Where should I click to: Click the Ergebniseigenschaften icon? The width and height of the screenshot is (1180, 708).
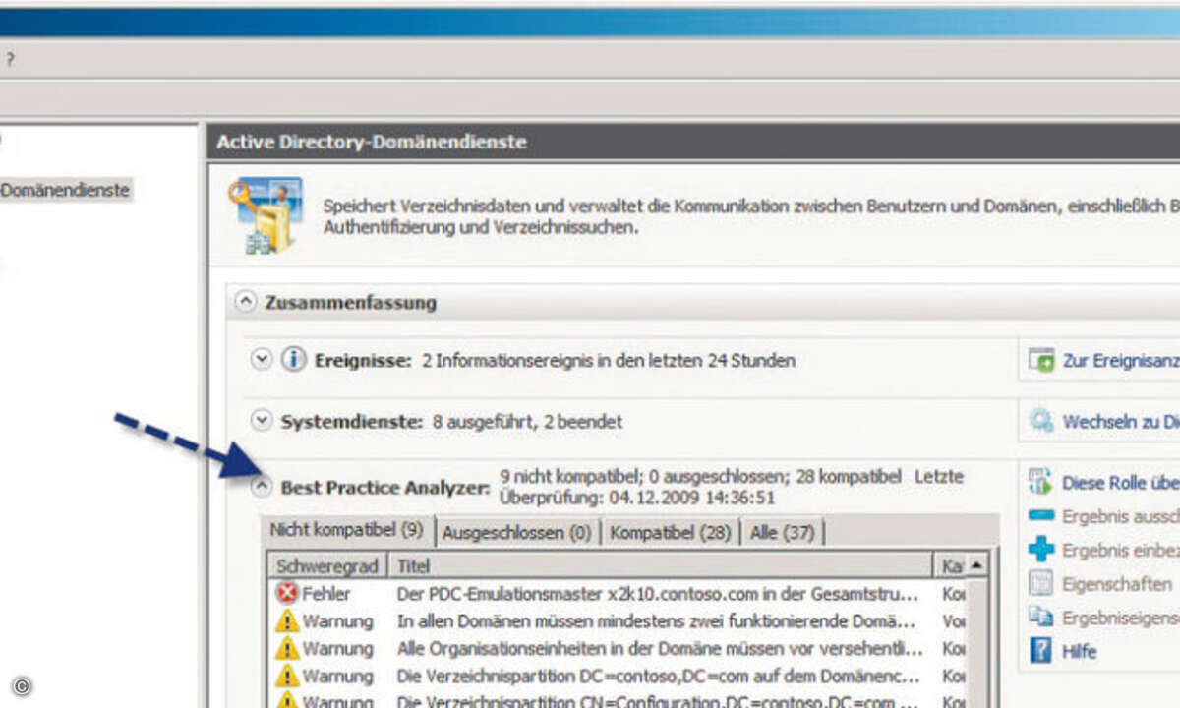[x=1038, y=617]
